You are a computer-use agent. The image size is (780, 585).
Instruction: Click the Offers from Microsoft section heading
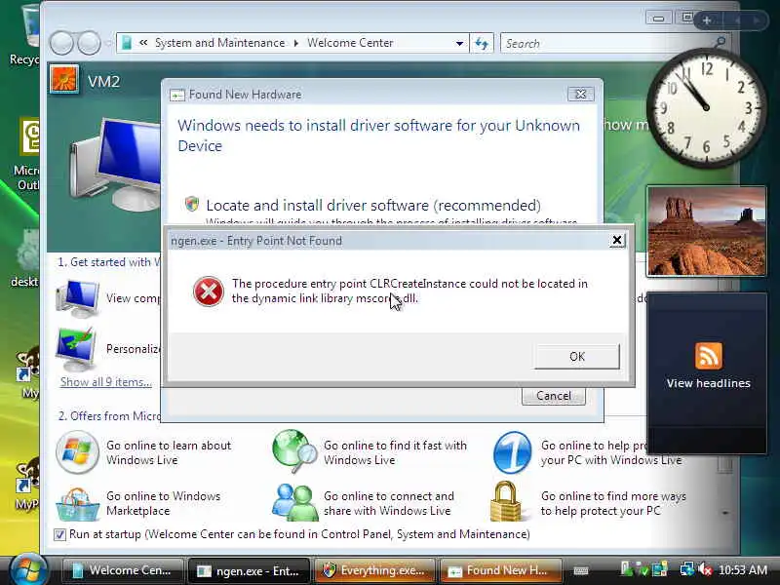point(109,416)
